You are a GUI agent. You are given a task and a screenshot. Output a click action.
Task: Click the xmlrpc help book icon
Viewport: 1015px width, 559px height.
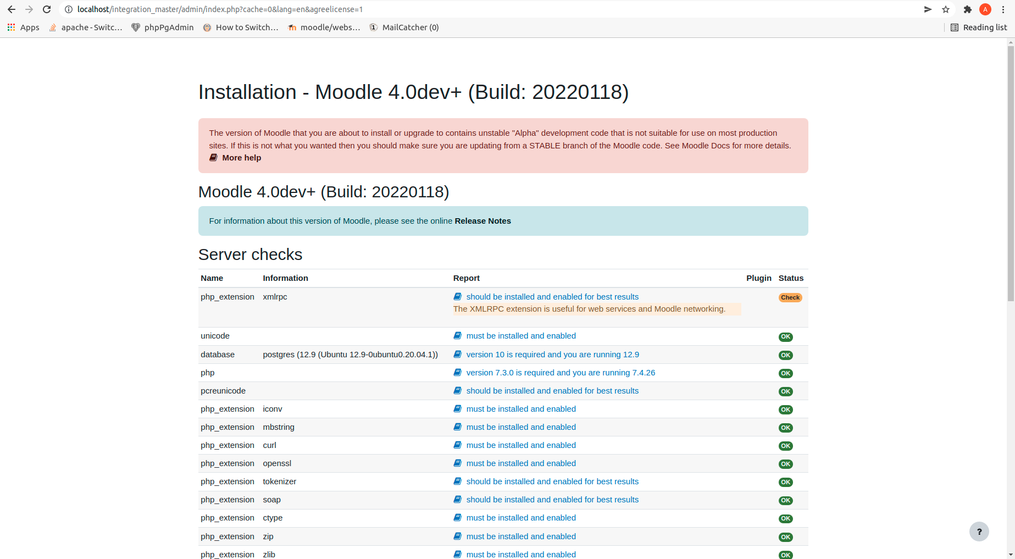point(457,297)
